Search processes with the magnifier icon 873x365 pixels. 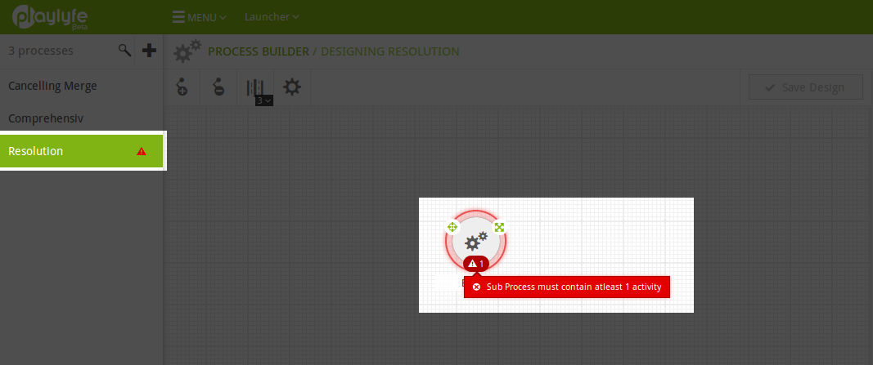[124, 51]
